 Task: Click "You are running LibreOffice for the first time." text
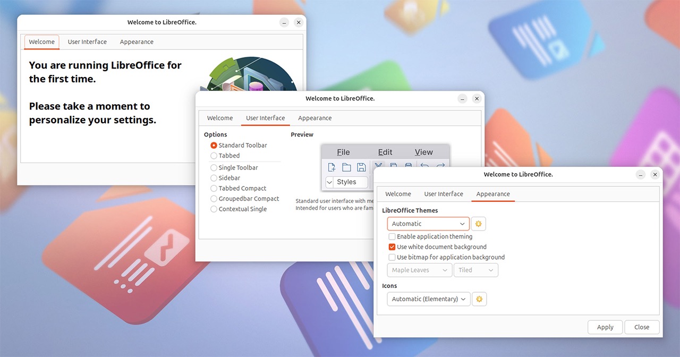pos(105,72)
